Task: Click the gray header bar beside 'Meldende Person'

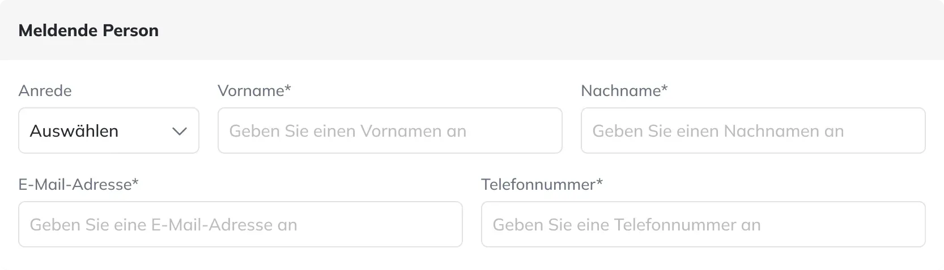Action: [550, 30]
